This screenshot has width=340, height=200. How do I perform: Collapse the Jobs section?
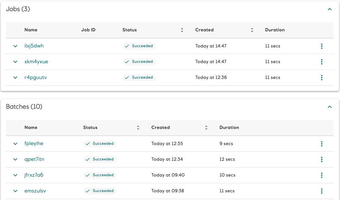pos(329,9)
